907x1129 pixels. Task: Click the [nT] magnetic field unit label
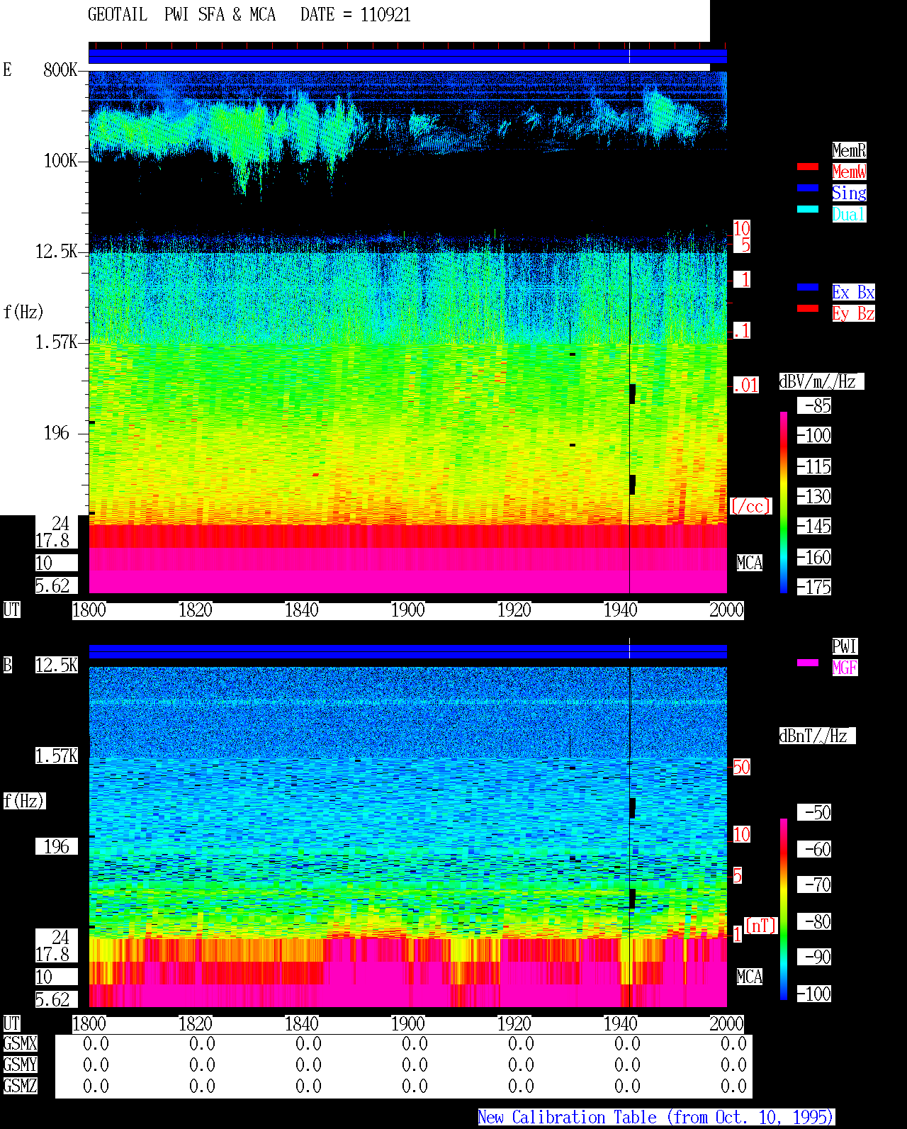point(761,926)
